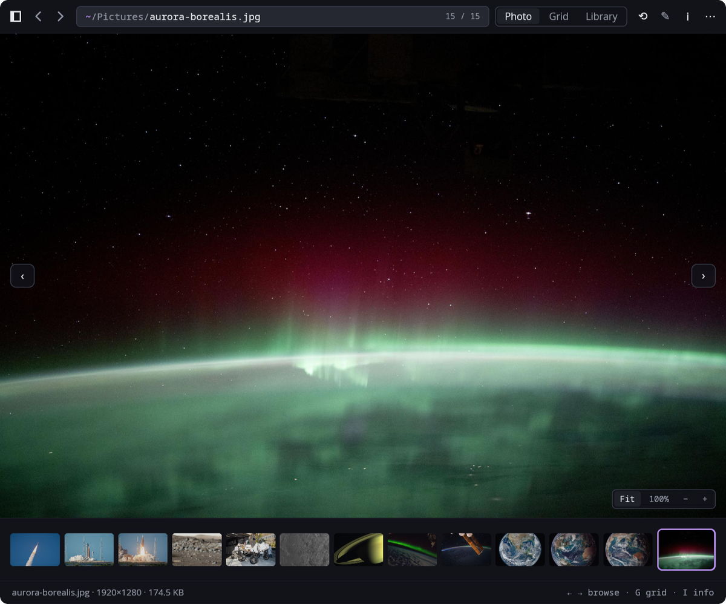Set zoom to 100%
The image size is (726, 604).
point(659,499)
